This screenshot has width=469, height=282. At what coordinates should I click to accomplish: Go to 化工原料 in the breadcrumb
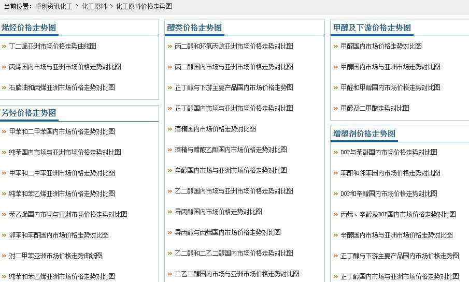94,6
